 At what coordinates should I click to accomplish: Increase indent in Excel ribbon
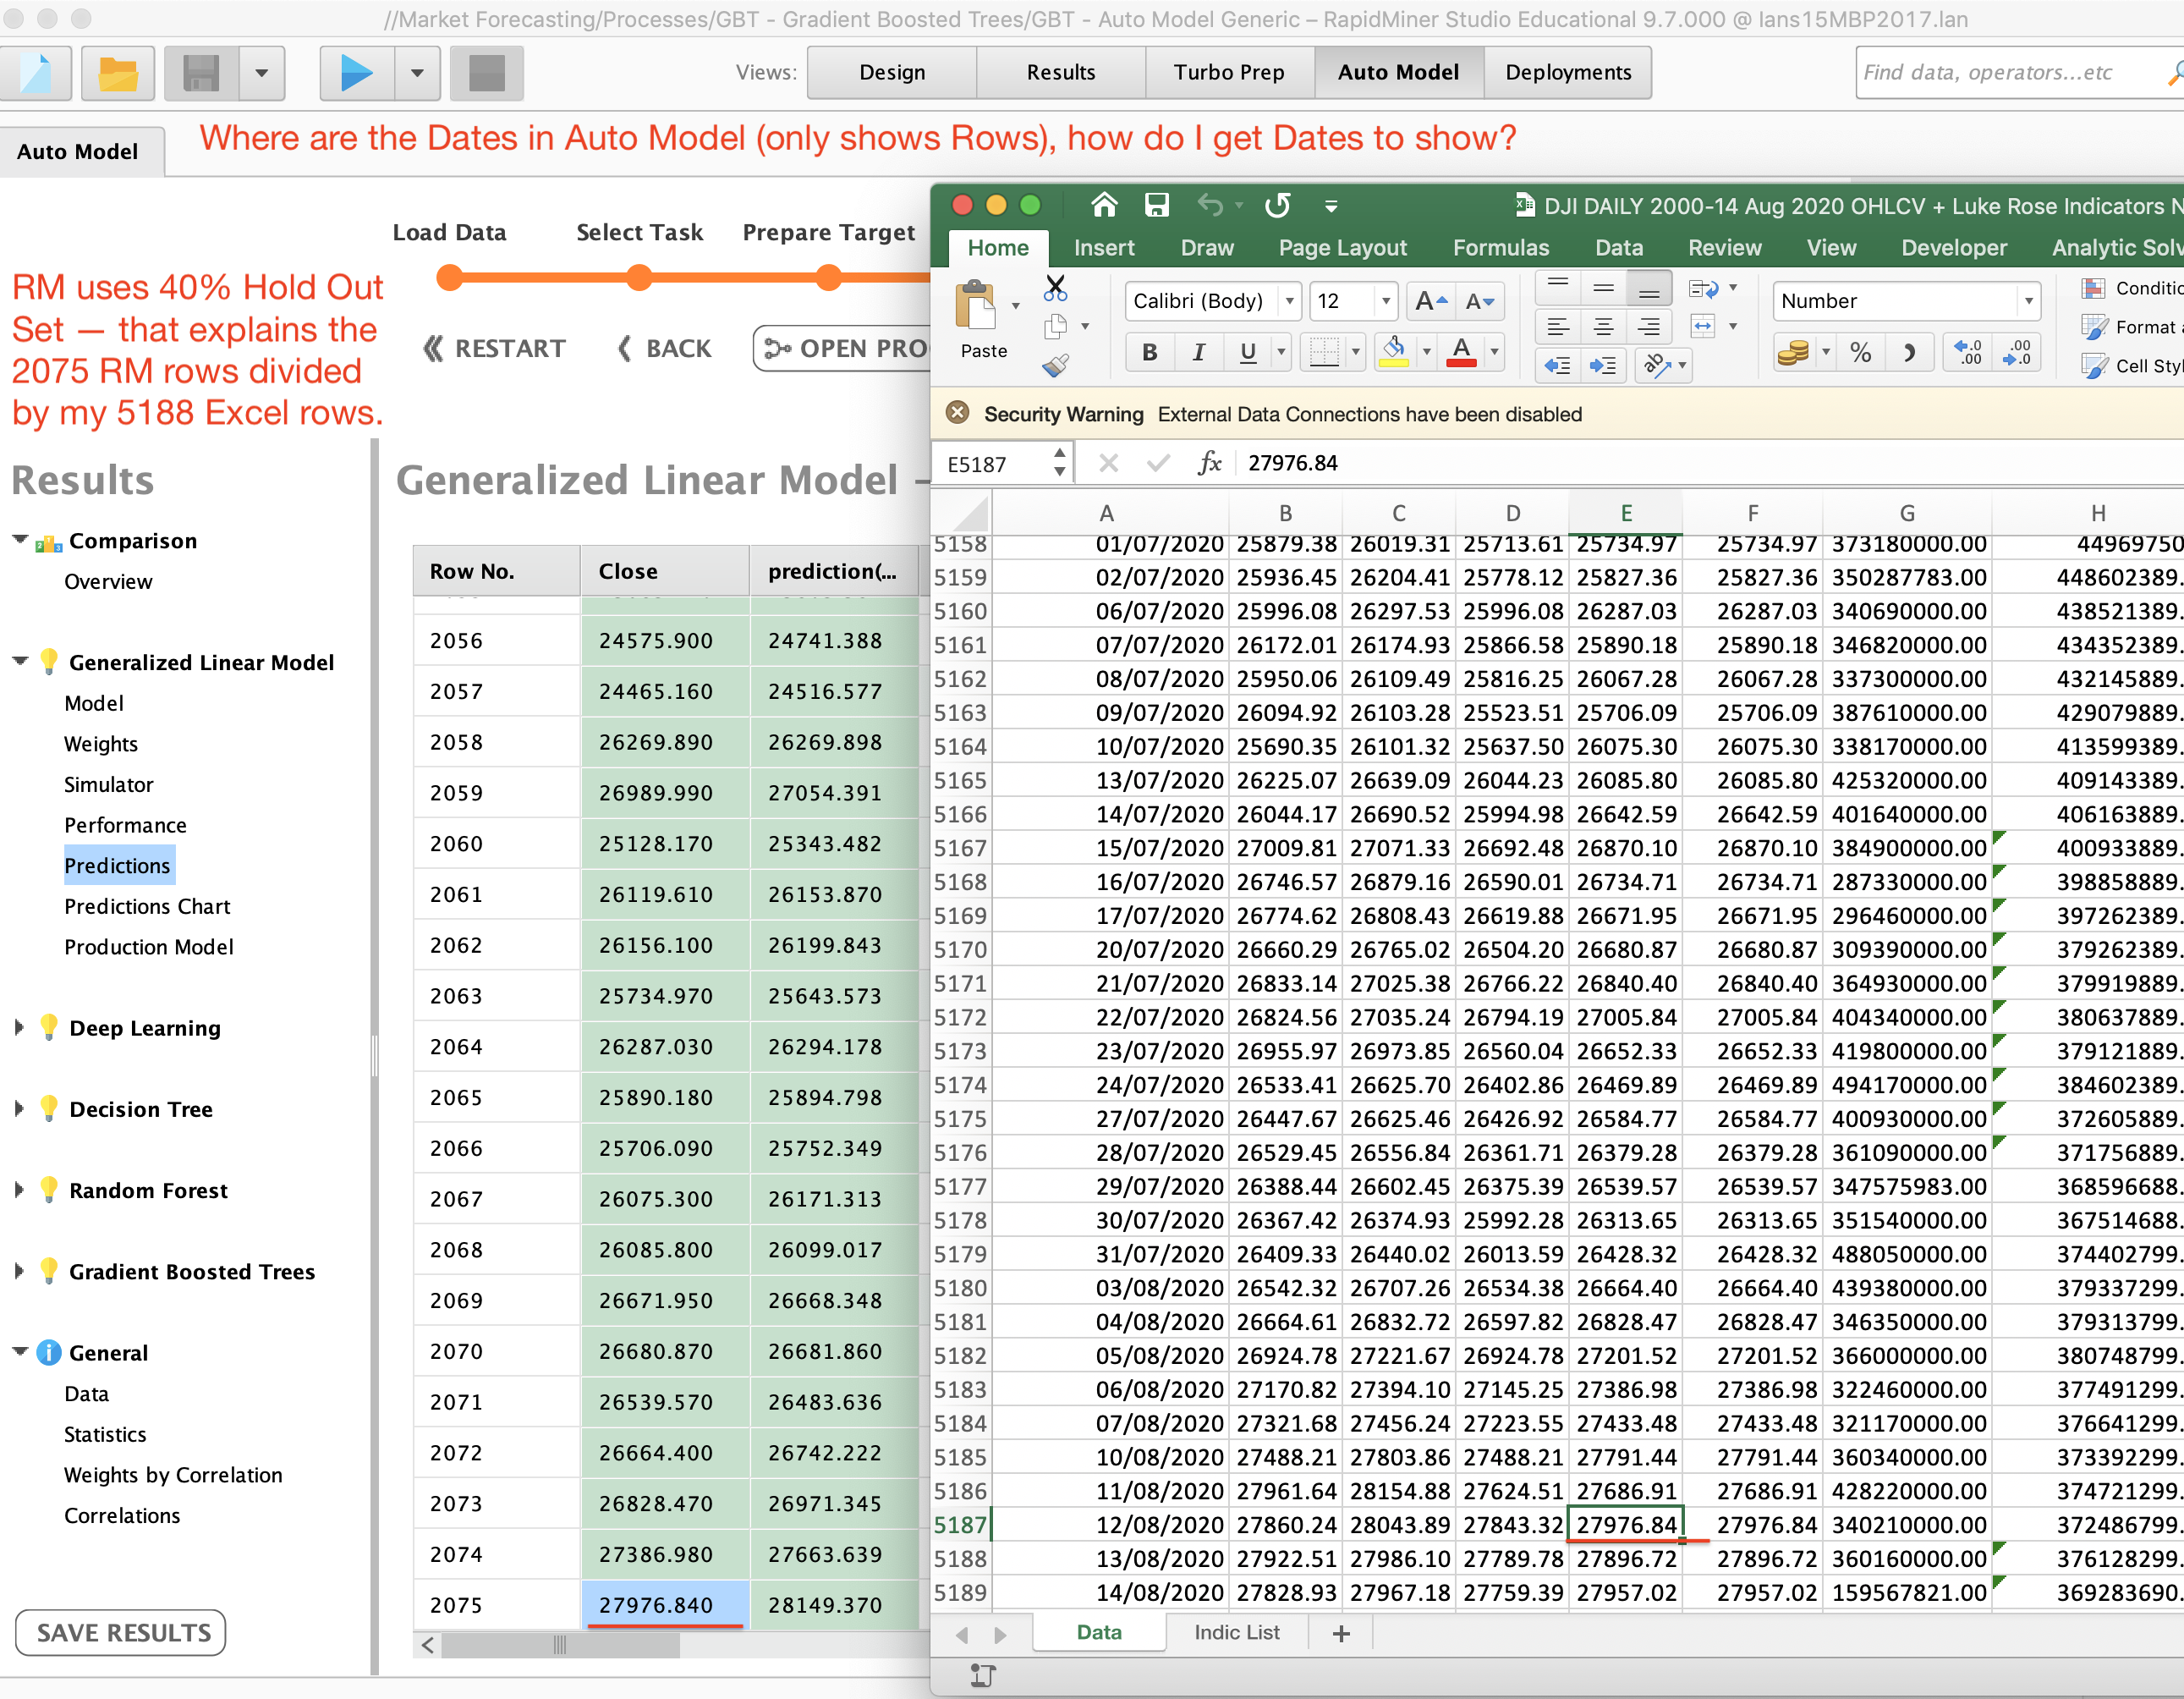click(x=1603, y=366)
